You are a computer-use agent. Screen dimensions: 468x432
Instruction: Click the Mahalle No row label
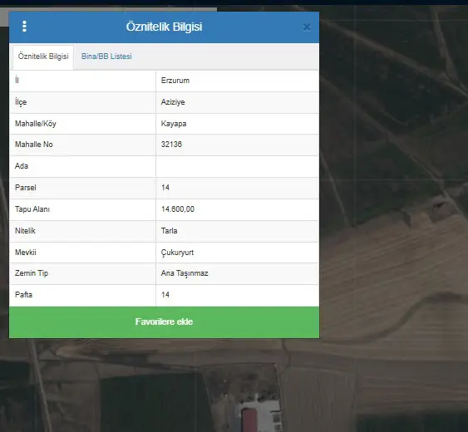pyautogui.click(x=34, y=145)
